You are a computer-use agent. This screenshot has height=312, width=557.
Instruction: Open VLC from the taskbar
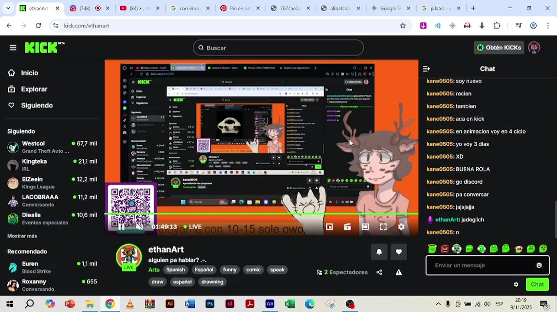[130, 304]
